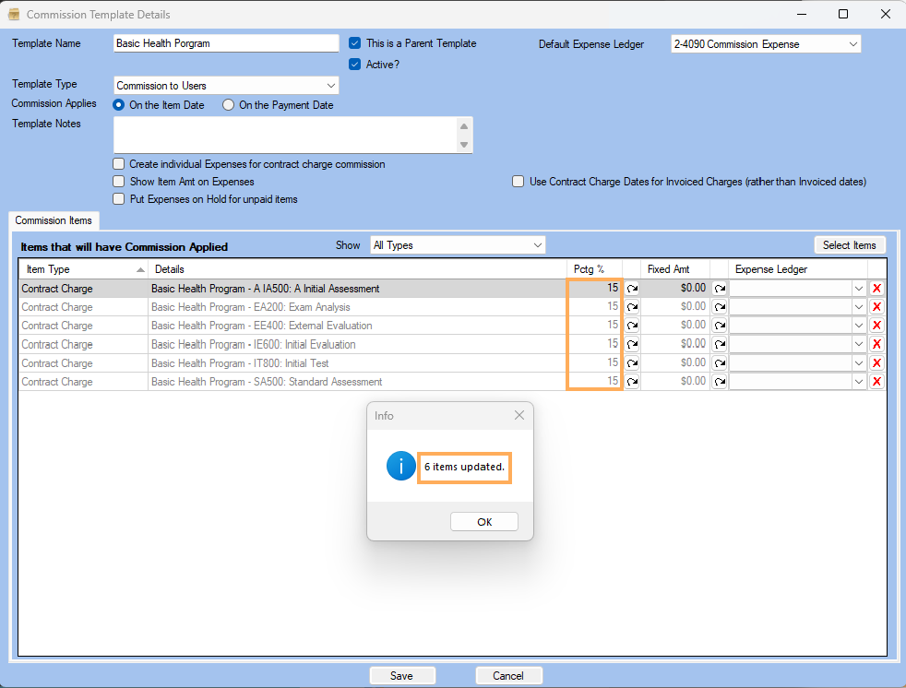This screenshot has height=688, width=906.
Task: Close the Info dialog with X
Action: coord(519,416)
